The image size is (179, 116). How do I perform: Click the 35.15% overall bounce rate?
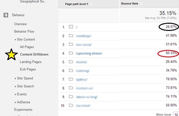coord(168,13)
